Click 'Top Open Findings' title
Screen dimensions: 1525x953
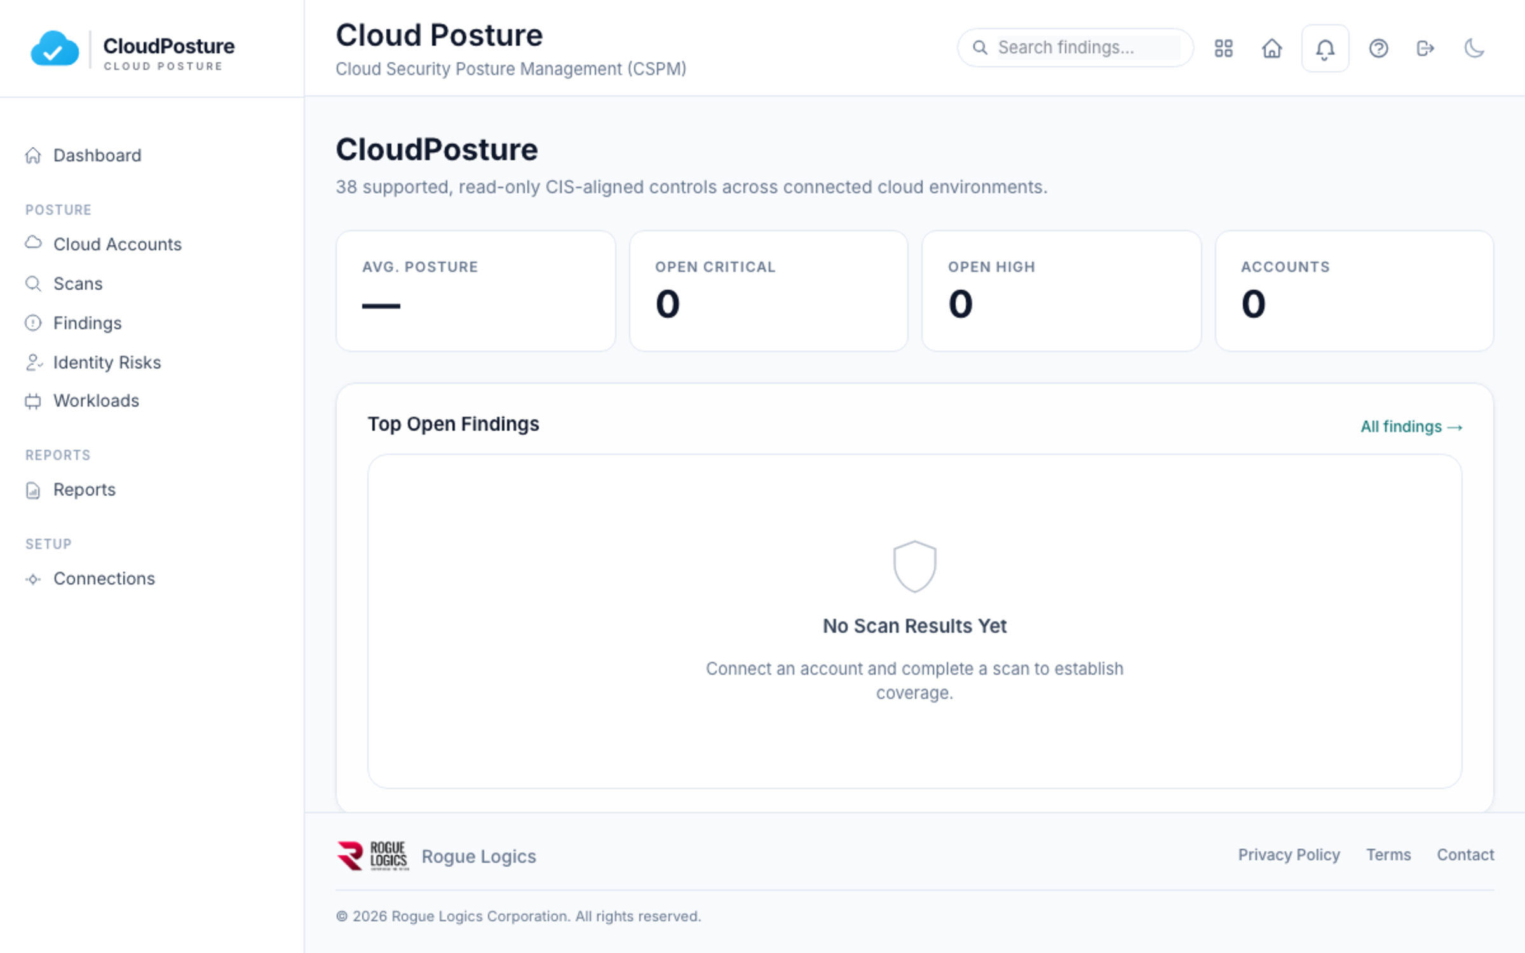[453, 424]
